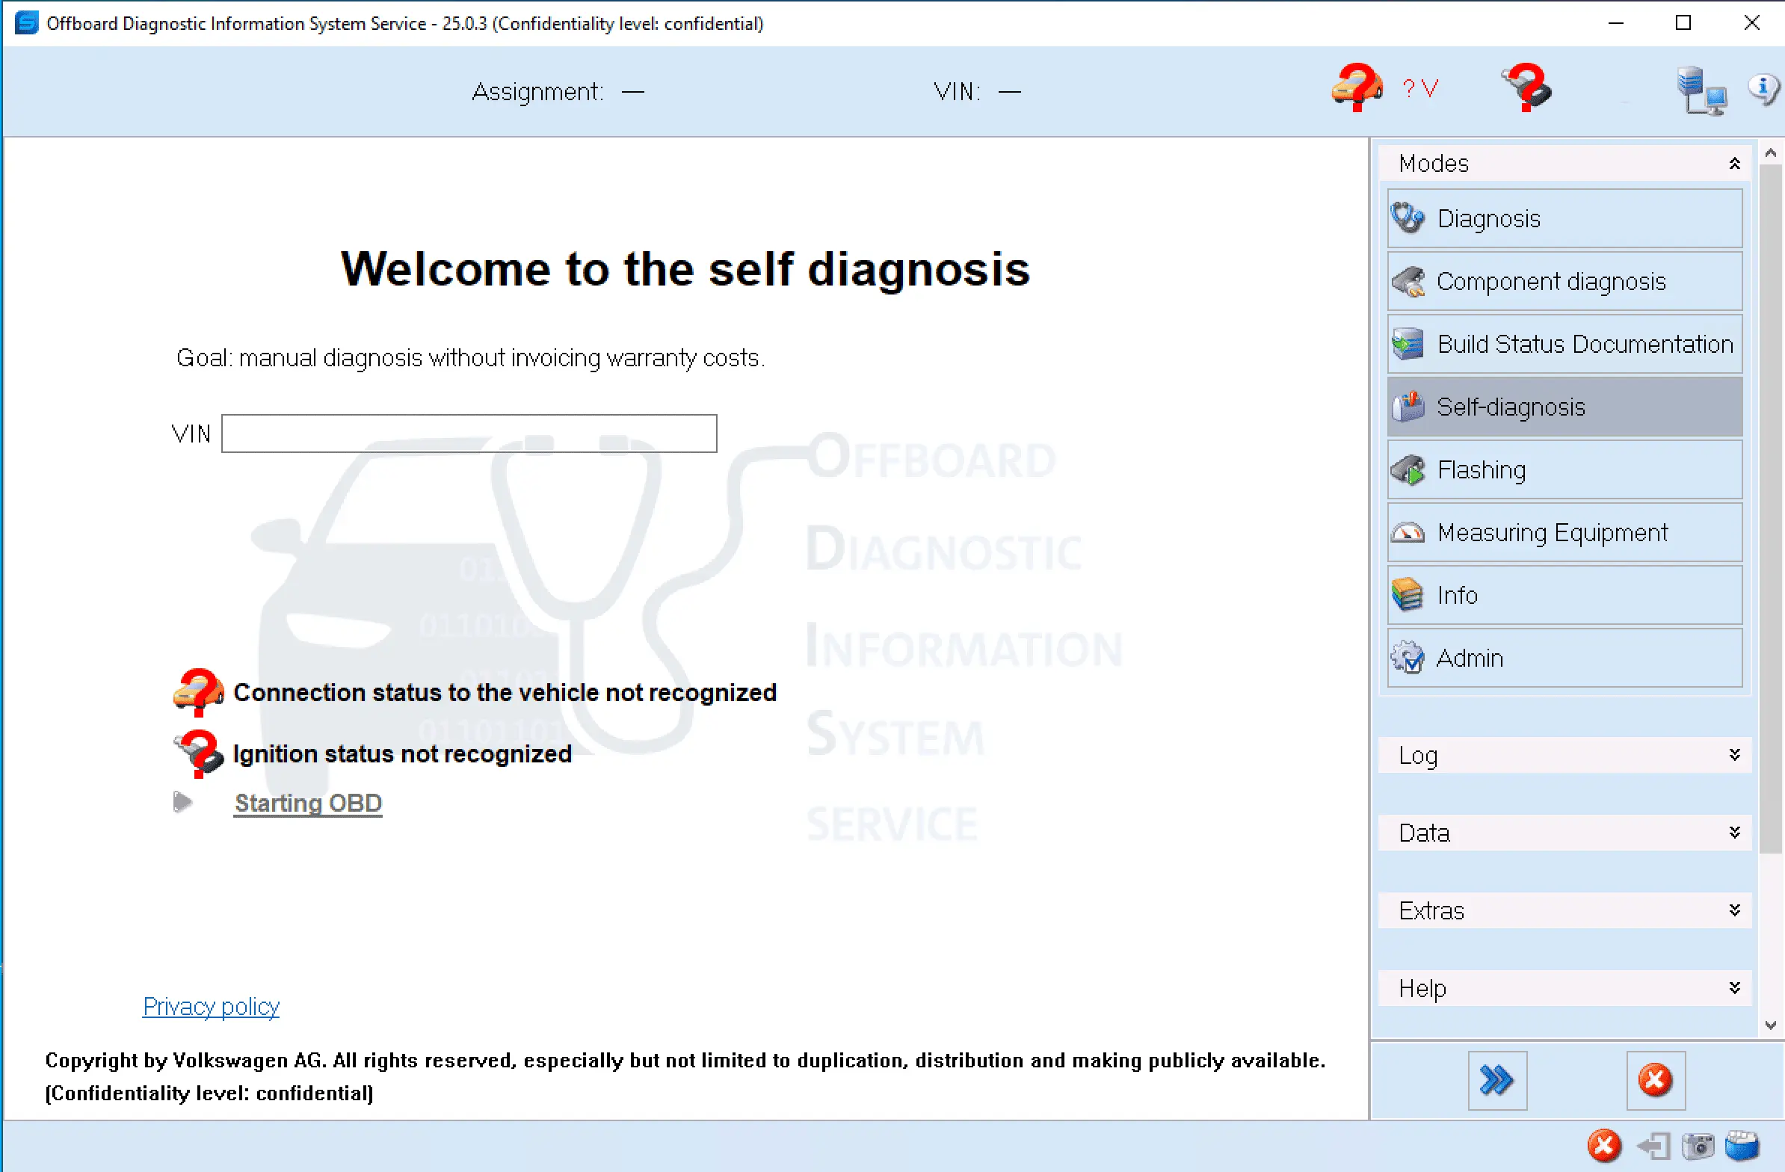
Task: Click the gear checkmark icon on the Admin button
Action: [x=1408, y=659]
